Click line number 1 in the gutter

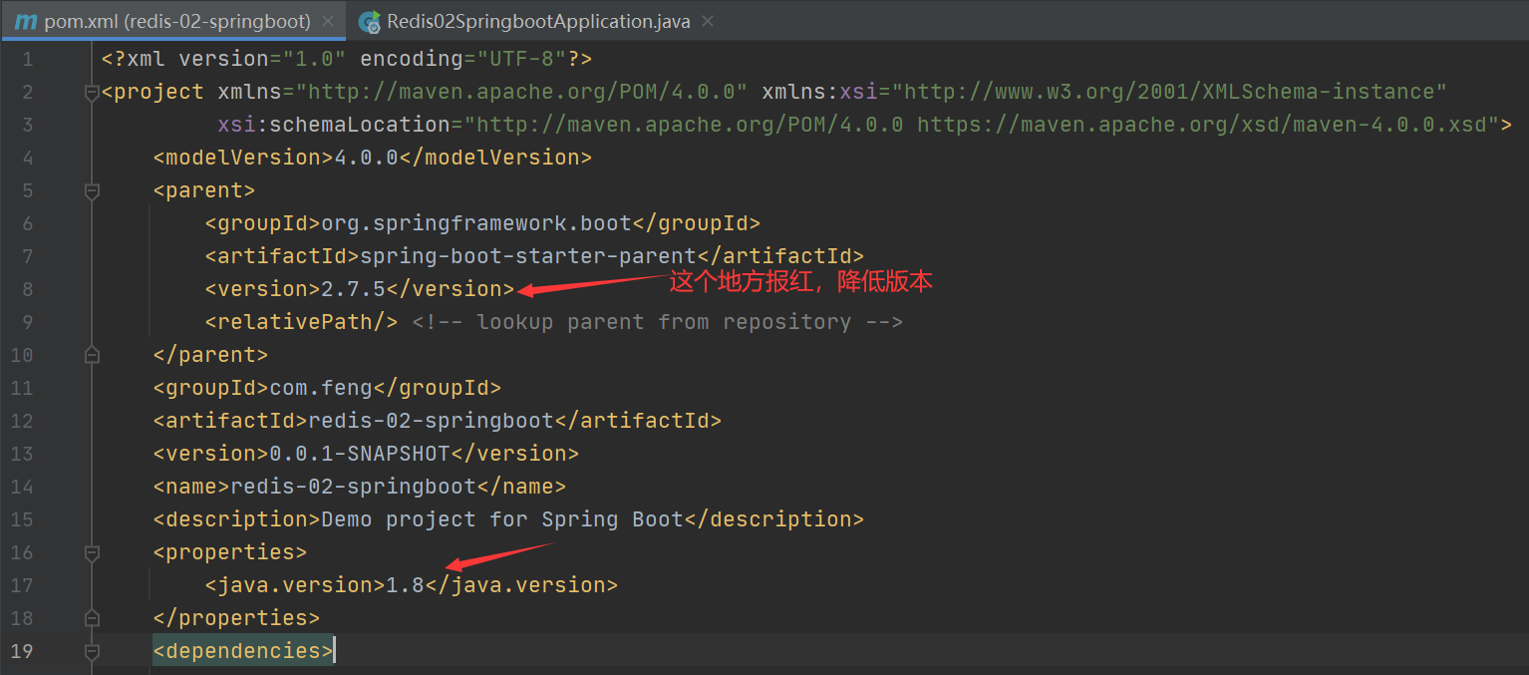point(27,59)
